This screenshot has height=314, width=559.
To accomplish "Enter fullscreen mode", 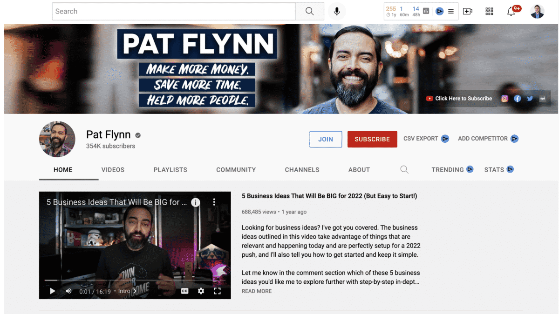I will [217, 291].
